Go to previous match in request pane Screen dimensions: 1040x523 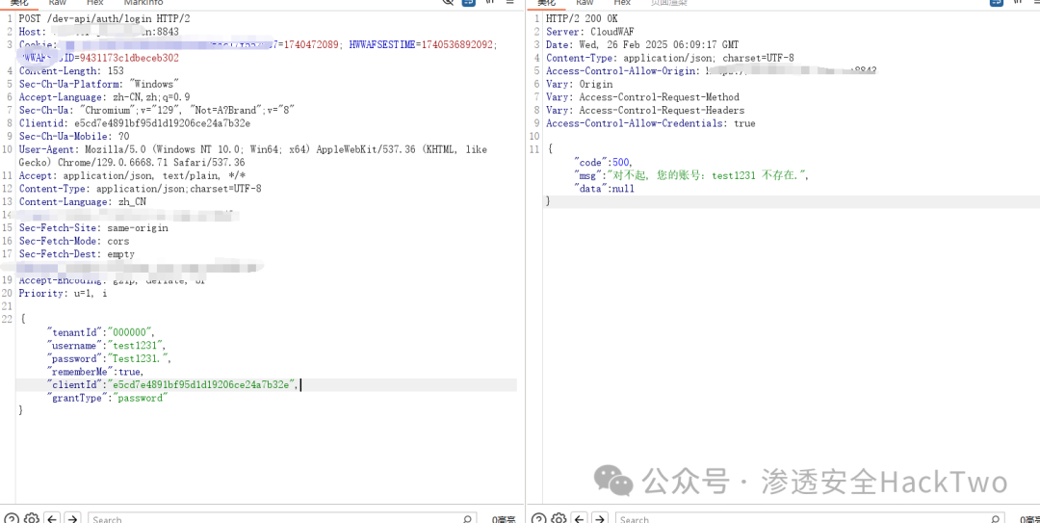(x=52, y=518)
